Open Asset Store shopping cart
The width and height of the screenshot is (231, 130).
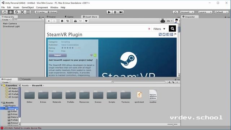[x=80, y=21]
